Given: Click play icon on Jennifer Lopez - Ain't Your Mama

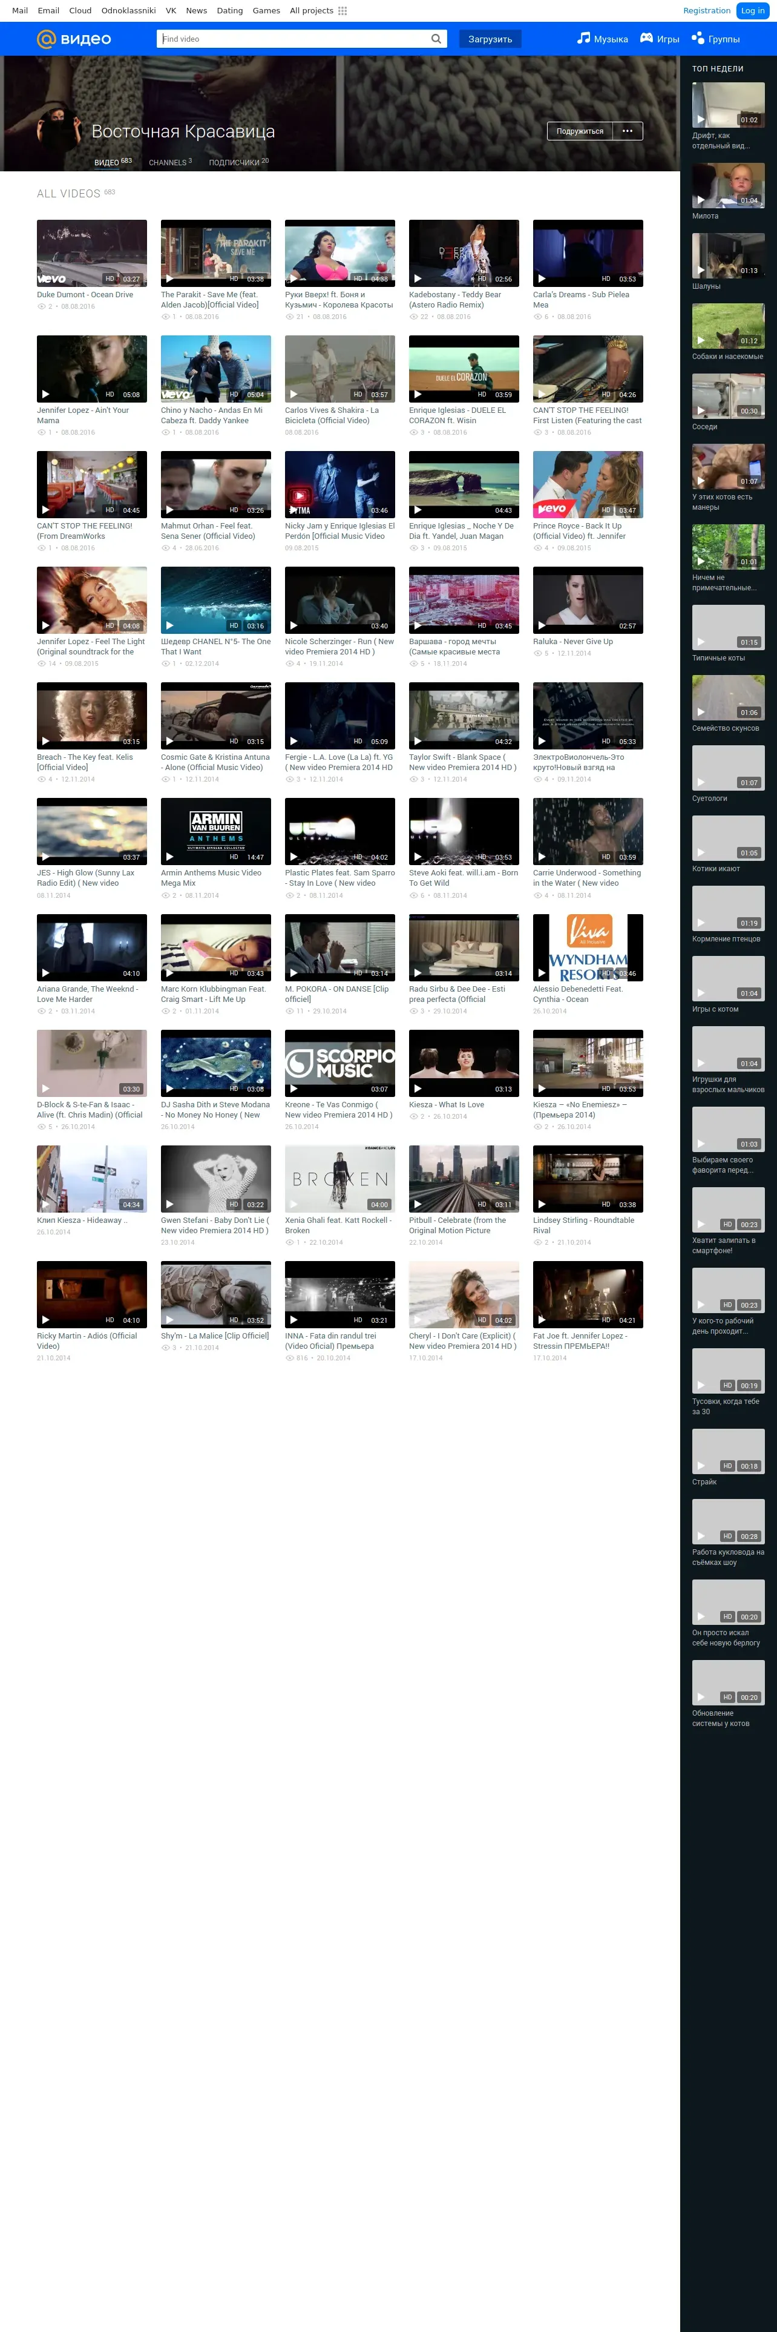Looking at the screenshot, I should click(x=45, y=395).
